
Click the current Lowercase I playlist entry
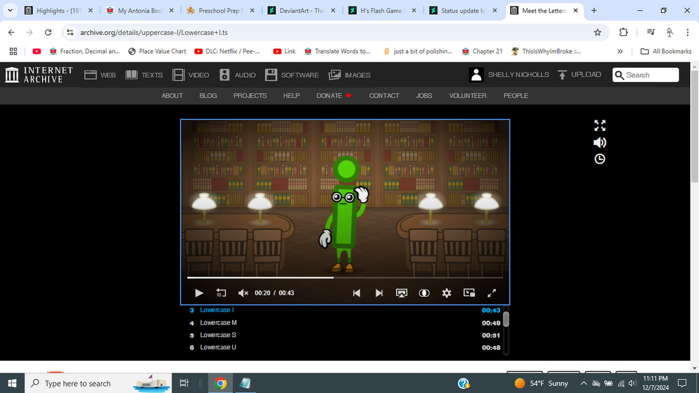(345, 310)
